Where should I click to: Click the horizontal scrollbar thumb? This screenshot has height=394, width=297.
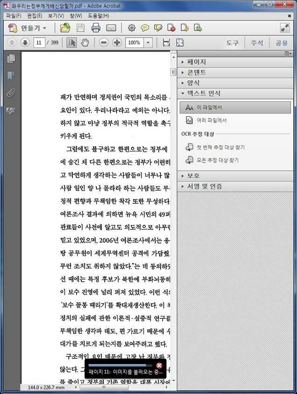pos(104,387)
